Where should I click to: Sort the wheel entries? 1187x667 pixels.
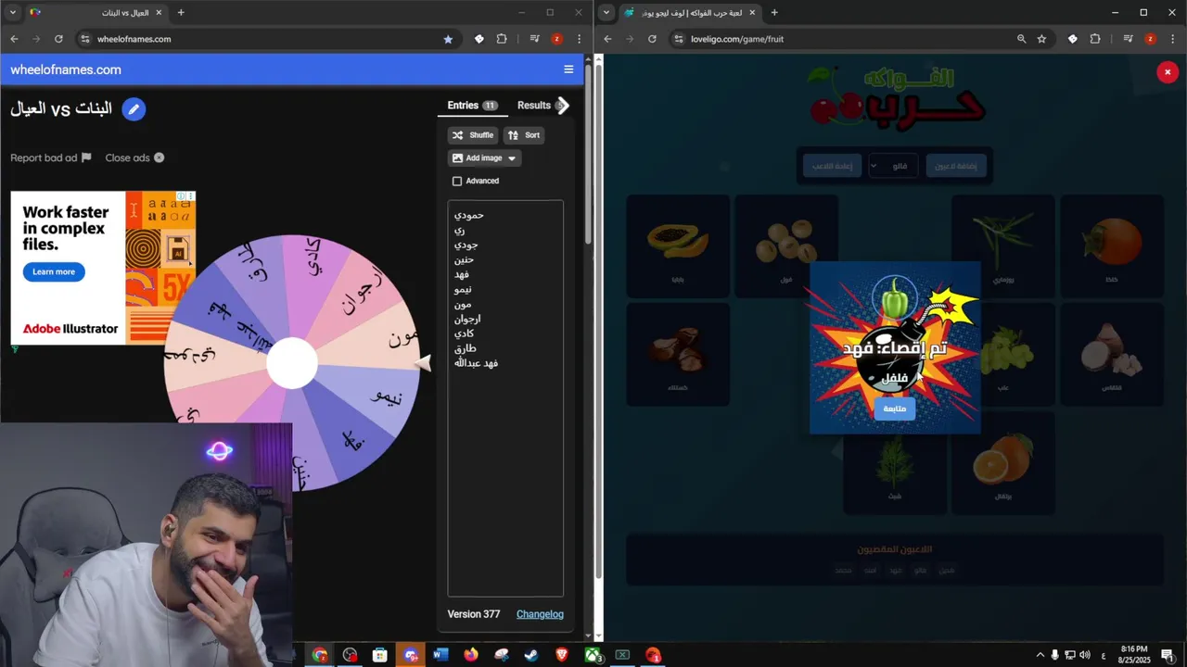tap(524, 135)
